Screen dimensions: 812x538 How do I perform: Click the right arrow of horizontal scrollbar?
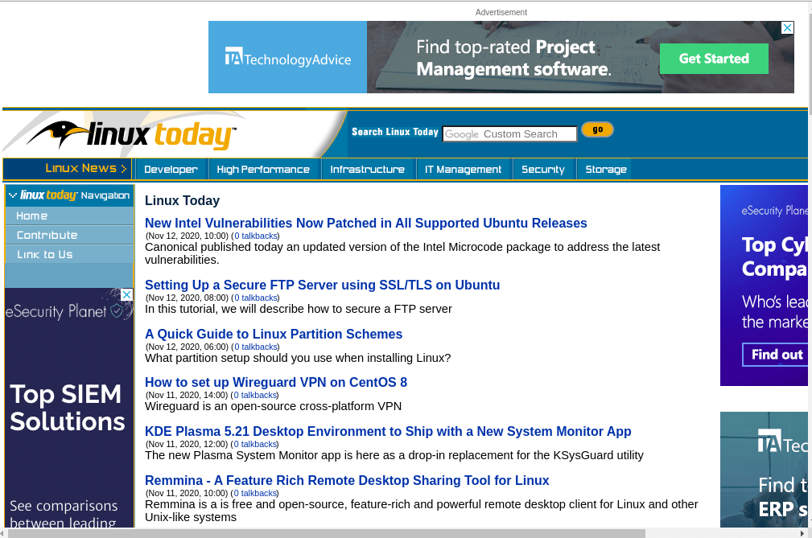[x=802, y=533]
